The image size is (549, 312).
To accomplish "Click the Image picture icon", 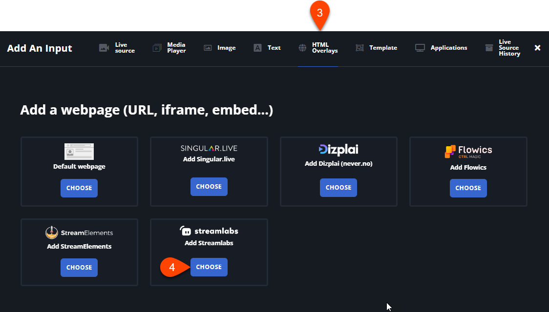I will tap(208, 48).
